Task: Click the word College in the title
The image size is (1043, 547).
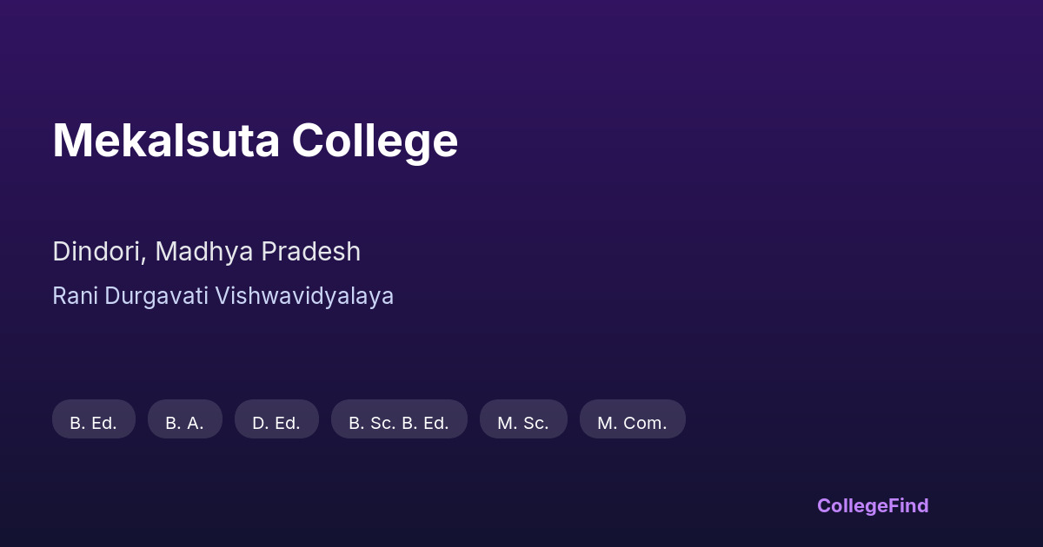Action: (x=375, y=141)
